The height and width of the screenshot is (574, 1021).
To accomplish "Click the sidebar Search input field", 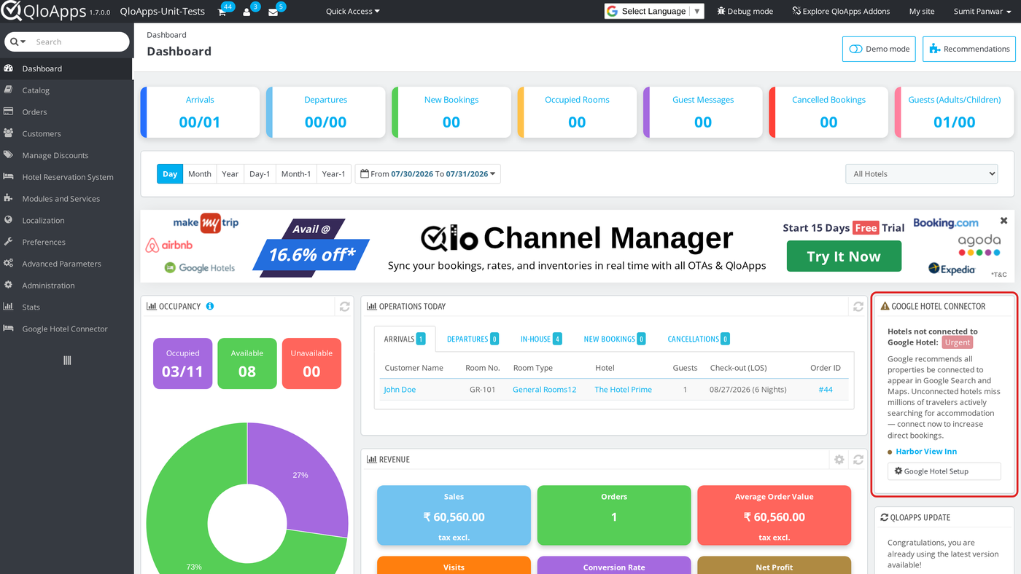I will coord(79,42).
